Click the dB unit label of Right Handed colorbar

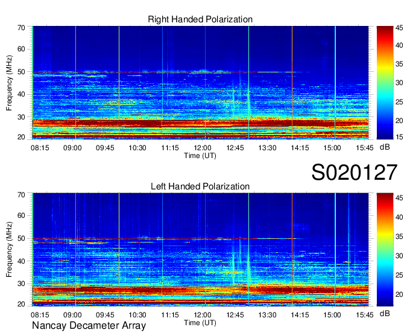pyautogui.click(x=385, y=147)
